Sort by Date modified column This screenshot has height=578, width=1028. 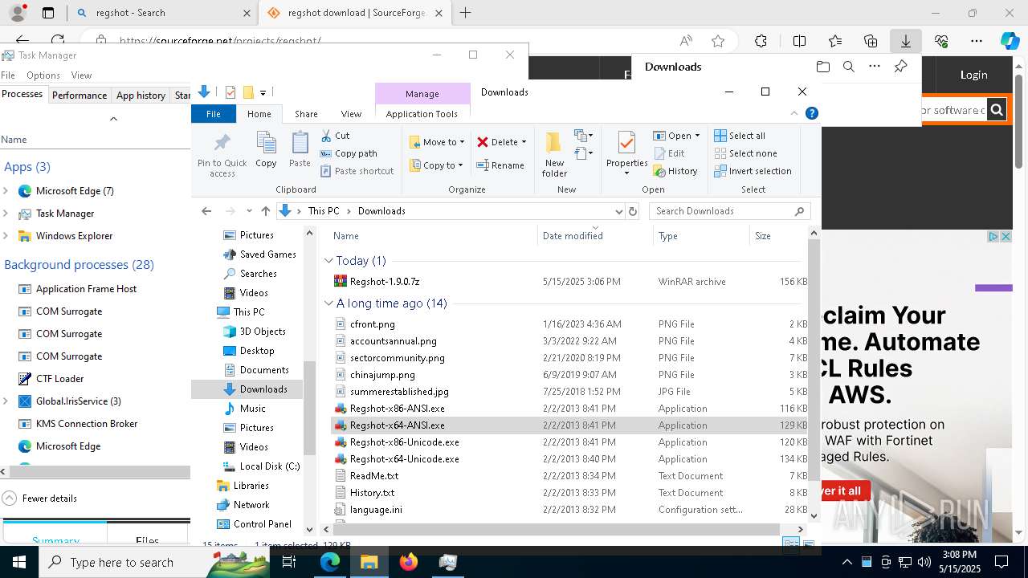(x=595, y=236)
